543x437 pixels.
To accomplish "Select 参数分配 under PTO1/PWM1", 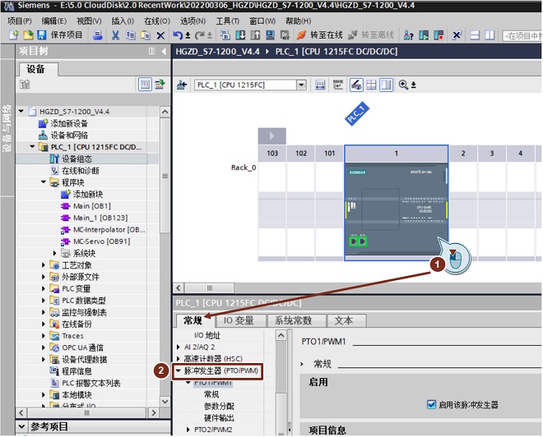I will [x=219, y=407].
